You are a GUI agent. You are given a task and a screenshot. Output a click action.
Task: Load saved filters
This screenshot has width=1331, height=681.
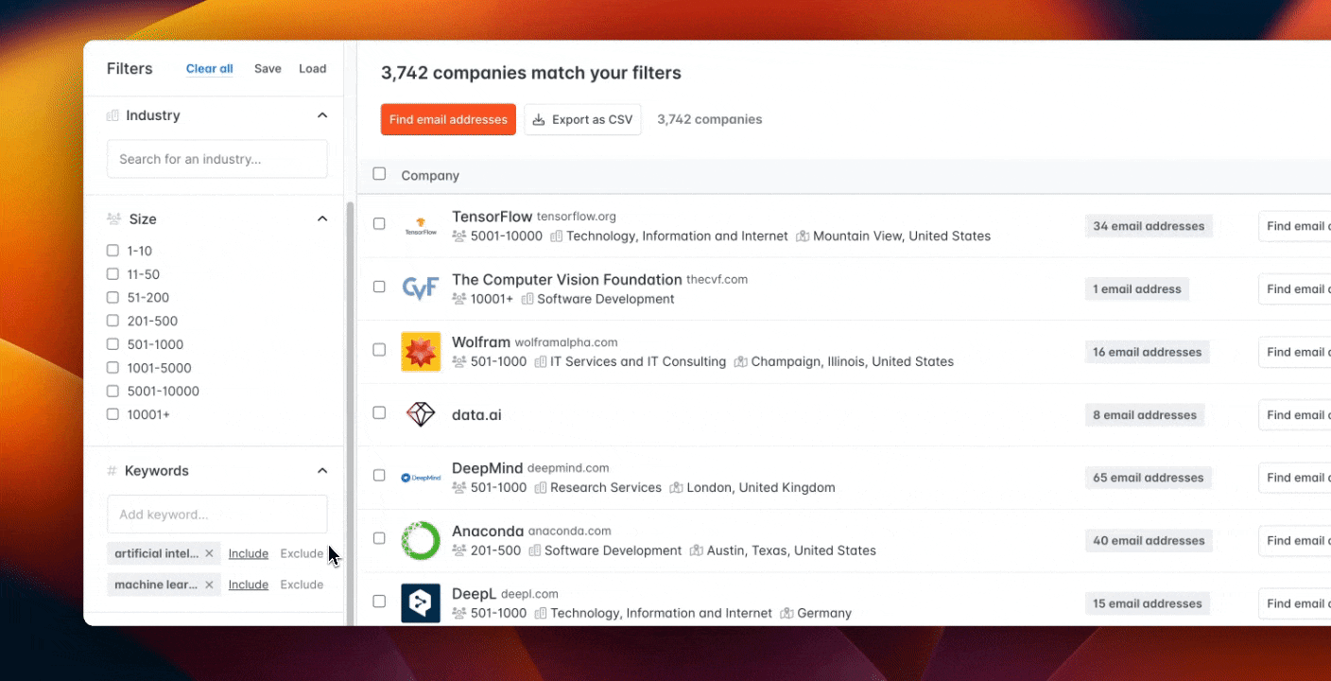point(313,69)
